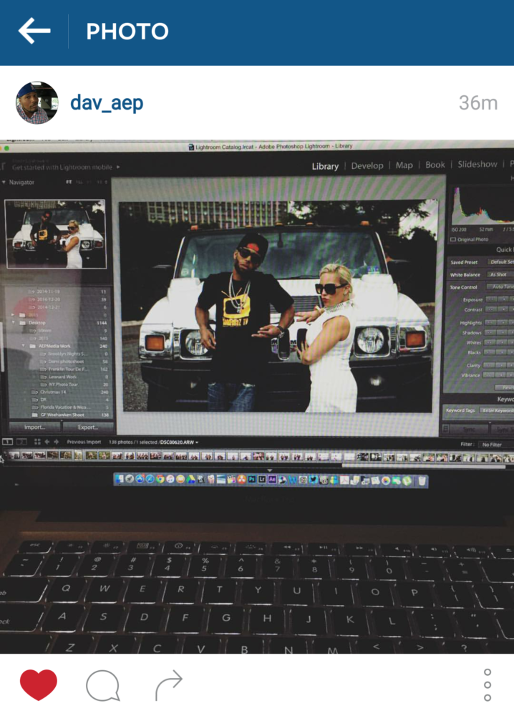The width and height of the screenshot is (514, 716).
Task: Collapse the Desktop folder in the tree
Action: pyautogui.click(x=14, y=323)
